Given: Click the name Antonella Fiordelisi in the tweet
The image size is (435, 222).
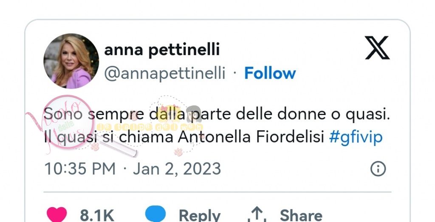Looking at the screenshot, I should pos(251,137).
